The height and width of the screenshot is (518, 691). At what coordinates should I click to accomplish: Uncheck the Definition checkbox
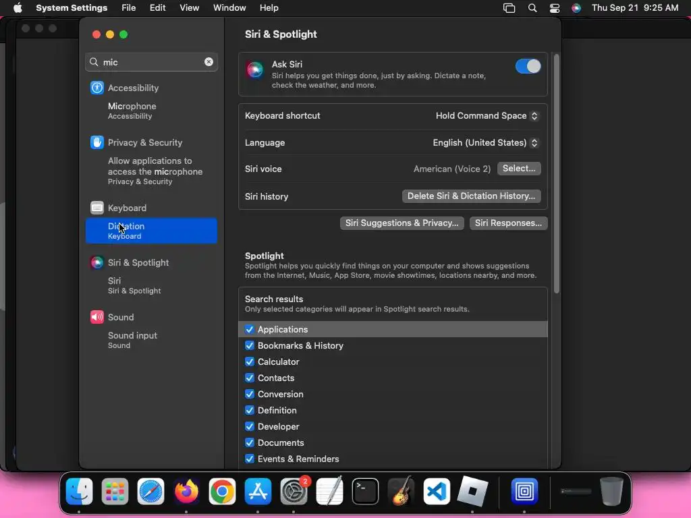[250, 410]
